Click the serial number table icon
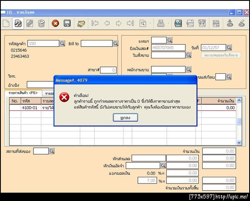The image size is (250, 201). (x=216, y=23)
